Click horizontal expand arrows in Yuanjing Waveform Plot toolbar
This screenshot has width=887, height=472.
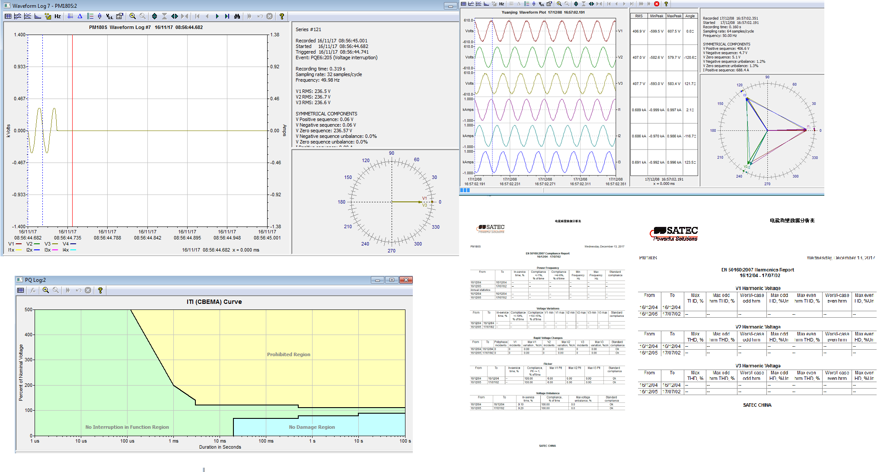point(591,4)
